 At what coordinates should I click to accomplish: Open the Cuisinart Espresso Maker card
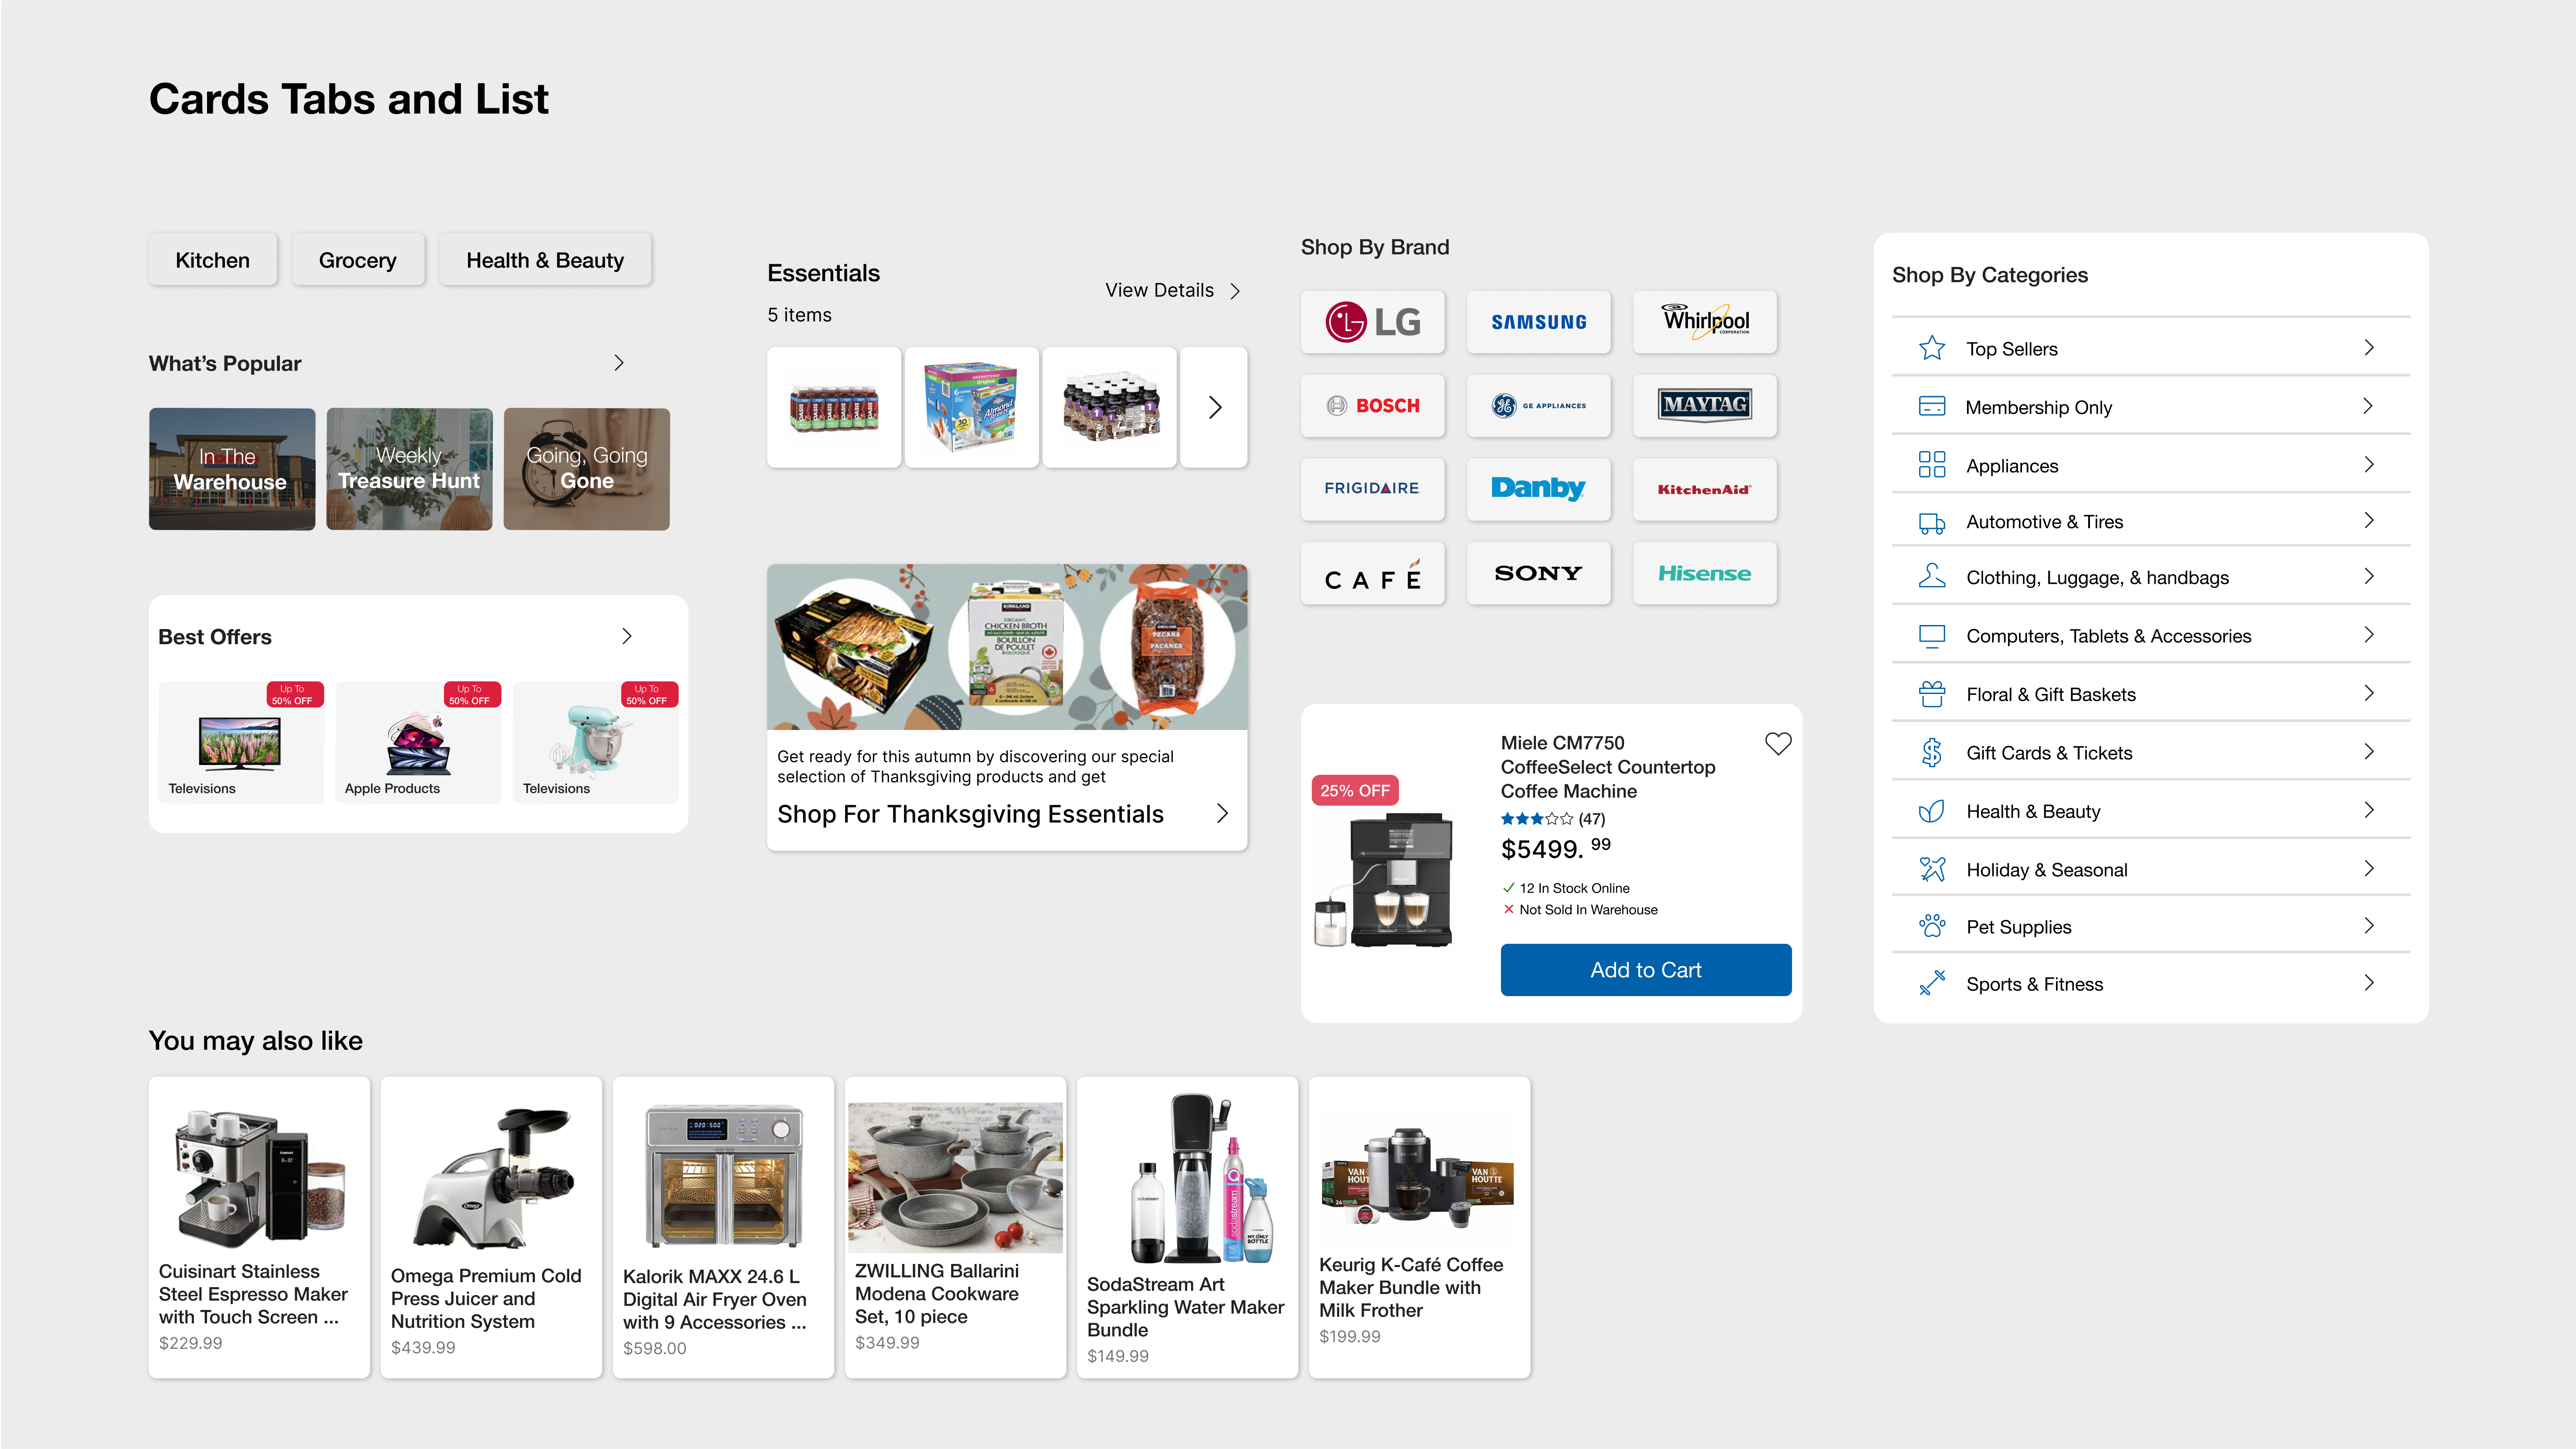pos(259,1227)
